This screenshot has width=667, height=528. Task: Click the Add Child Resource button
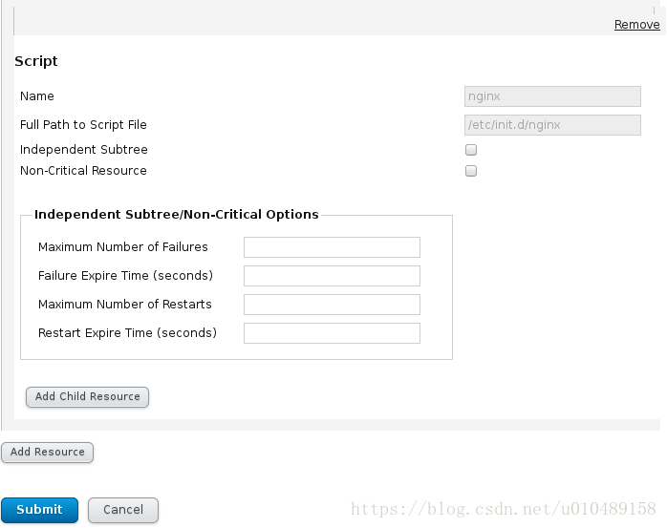[x=87, y=396]
